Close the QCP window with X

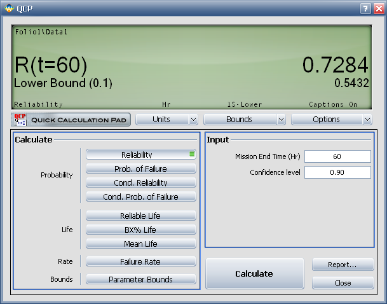[x=377, y=8]
